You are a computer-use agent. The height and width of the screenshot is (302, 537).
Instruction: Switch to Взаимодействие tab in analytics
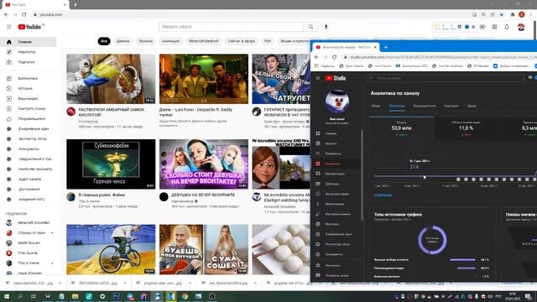click(x=425, y=106)
